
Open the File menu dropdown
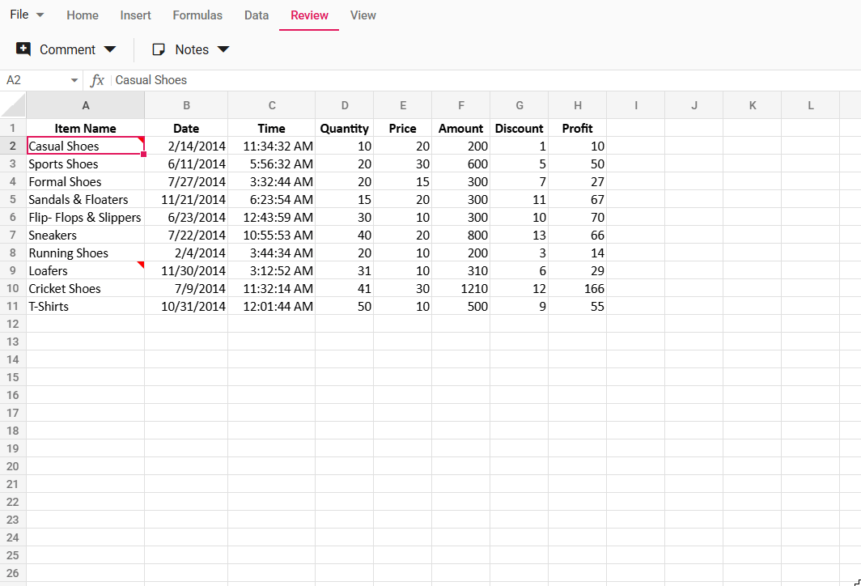click(28, 15)
